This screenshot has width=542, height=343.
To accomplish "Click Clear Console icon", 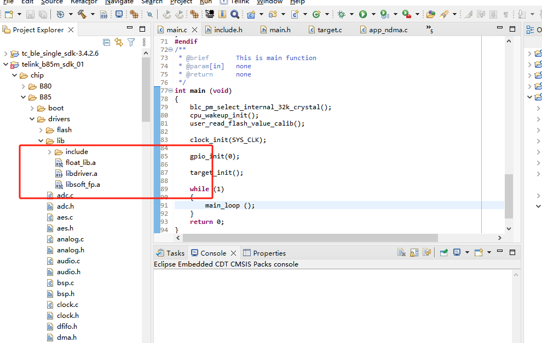I will [401, 253].
